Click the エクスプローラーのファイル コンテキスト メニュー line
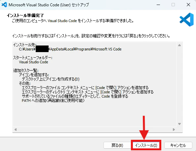Screen dimensions: 196x151 coord(85,88)
